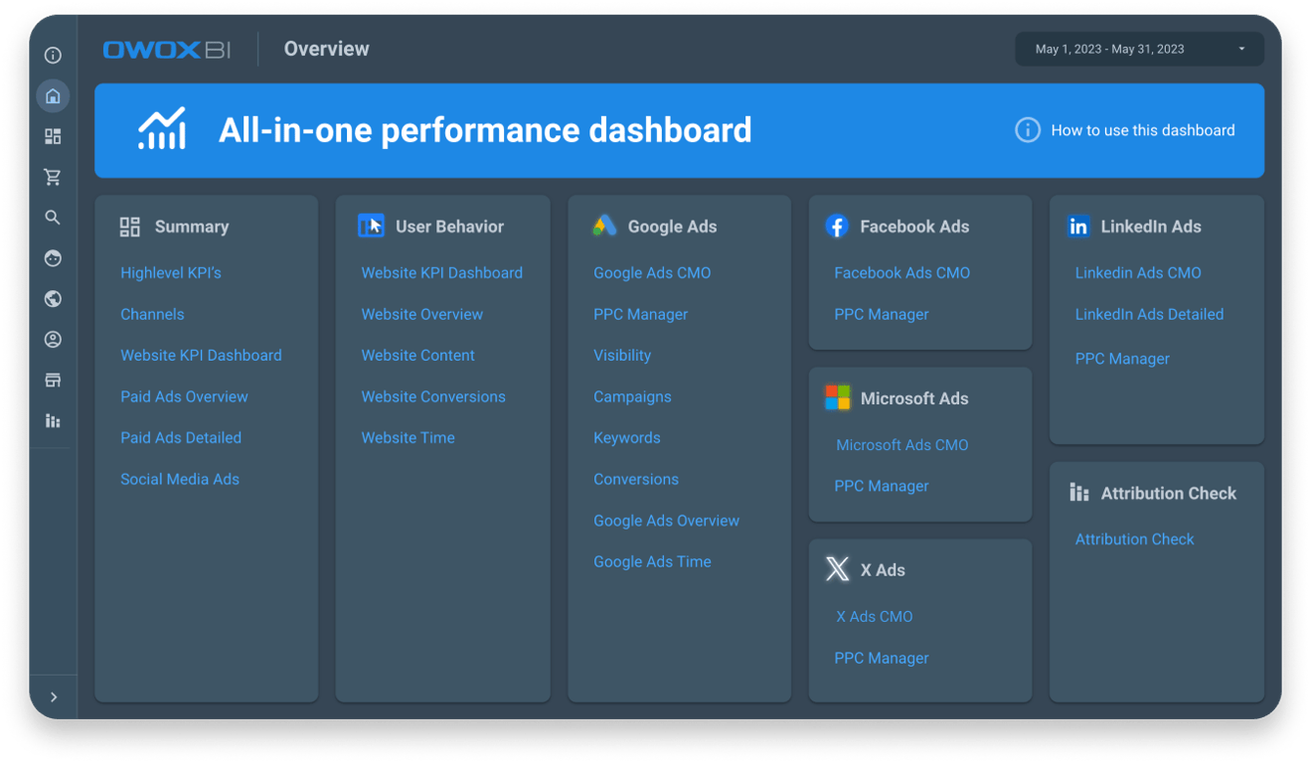1311x763 pixels.
Task: Select the dashboard grid icon in the sidebar
Action: [53, 136]
